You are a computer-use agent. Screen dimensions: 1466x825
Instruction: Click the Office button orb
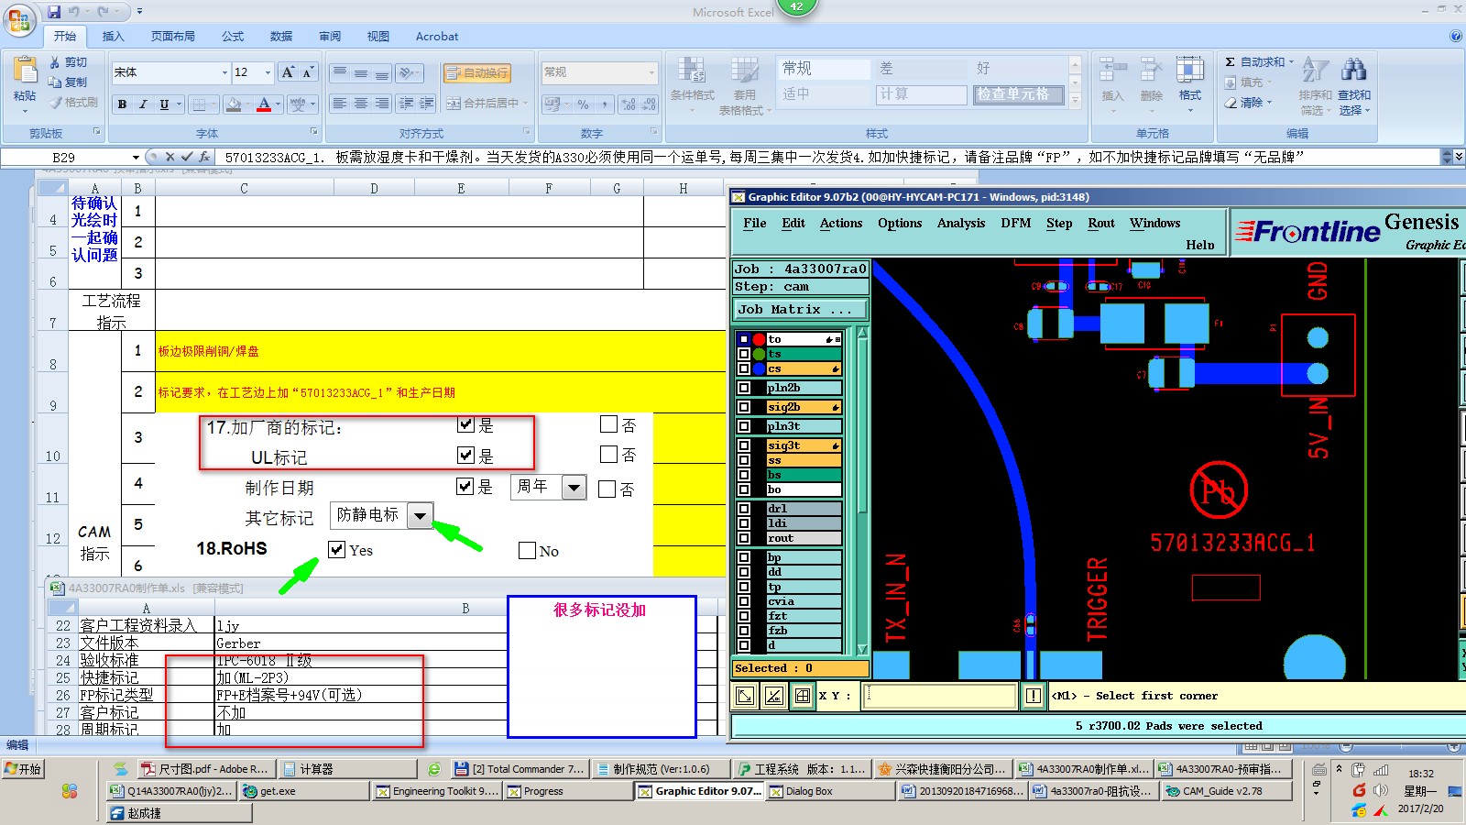19,20
